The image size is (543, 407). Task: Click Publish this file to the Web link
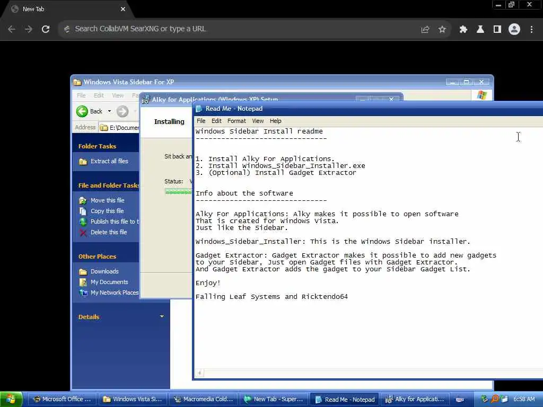tap(115, 222)
